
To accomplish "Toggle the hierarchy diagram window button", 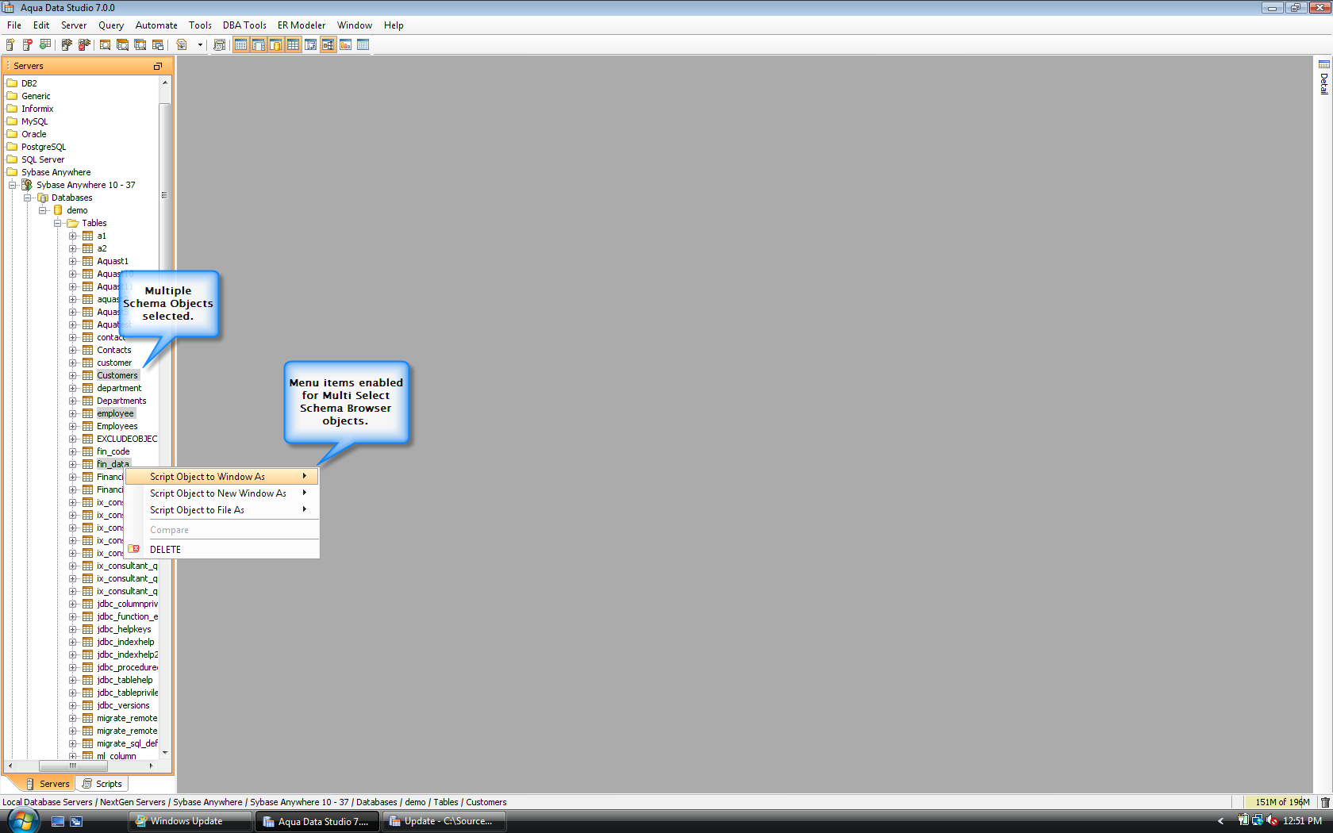I will point(328,44).
